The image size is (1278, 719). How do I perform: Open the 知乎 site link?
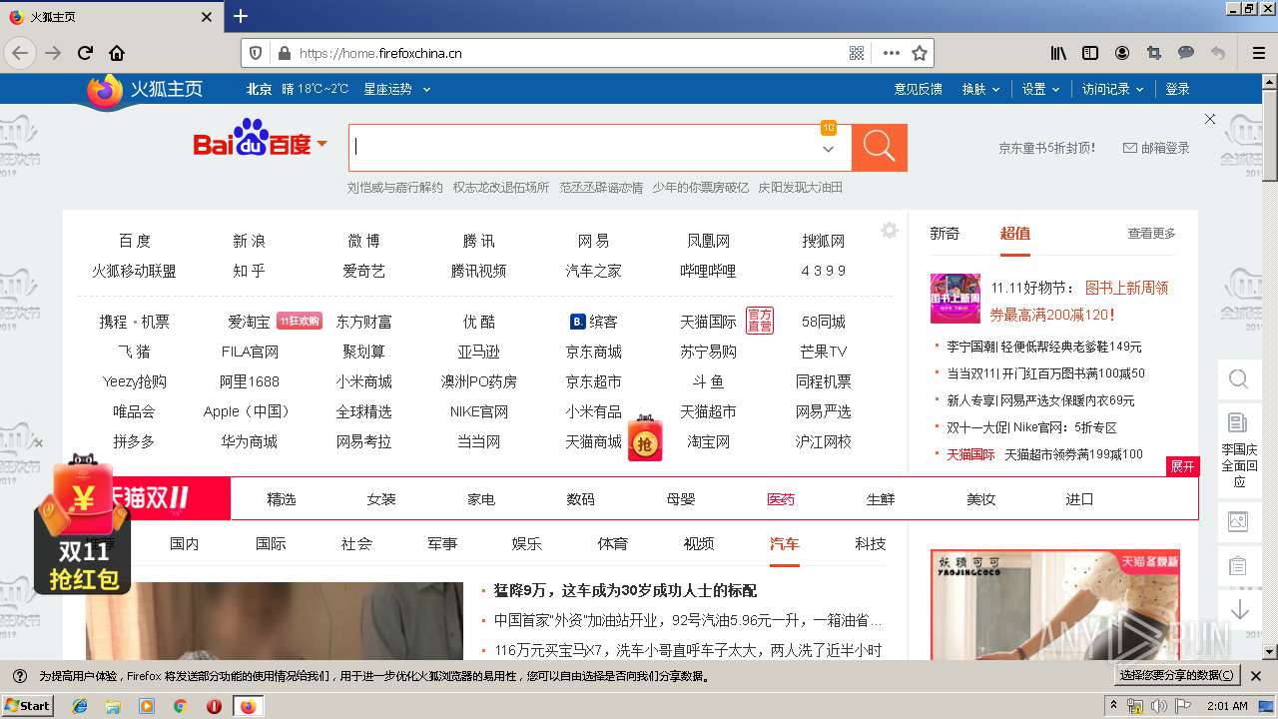coord(249,271)
